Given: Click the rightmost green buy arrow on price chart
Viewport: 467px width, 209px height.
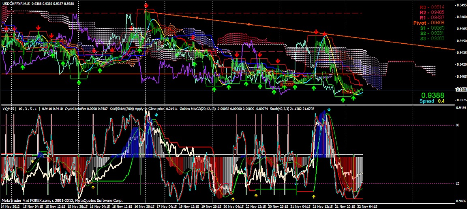Looking at the screenshot, I should tap(353, 98).
